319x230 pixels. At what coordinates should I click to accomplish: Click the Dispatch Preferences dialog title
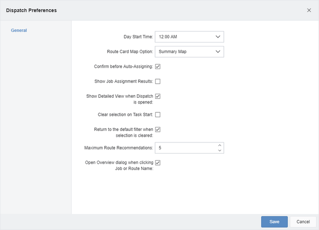click(31, 10)
